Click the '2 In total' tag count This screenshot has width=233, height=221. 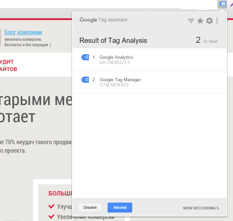point(206,40)
